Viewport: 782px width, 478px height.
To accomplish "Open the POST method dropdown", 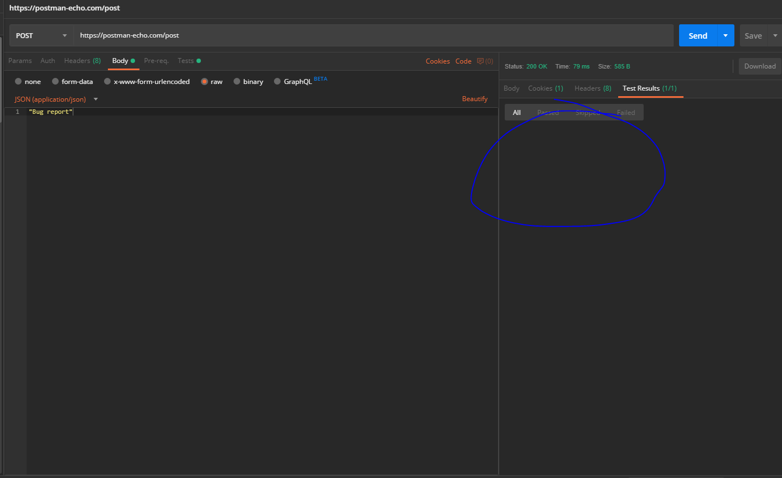I will 40,35.
